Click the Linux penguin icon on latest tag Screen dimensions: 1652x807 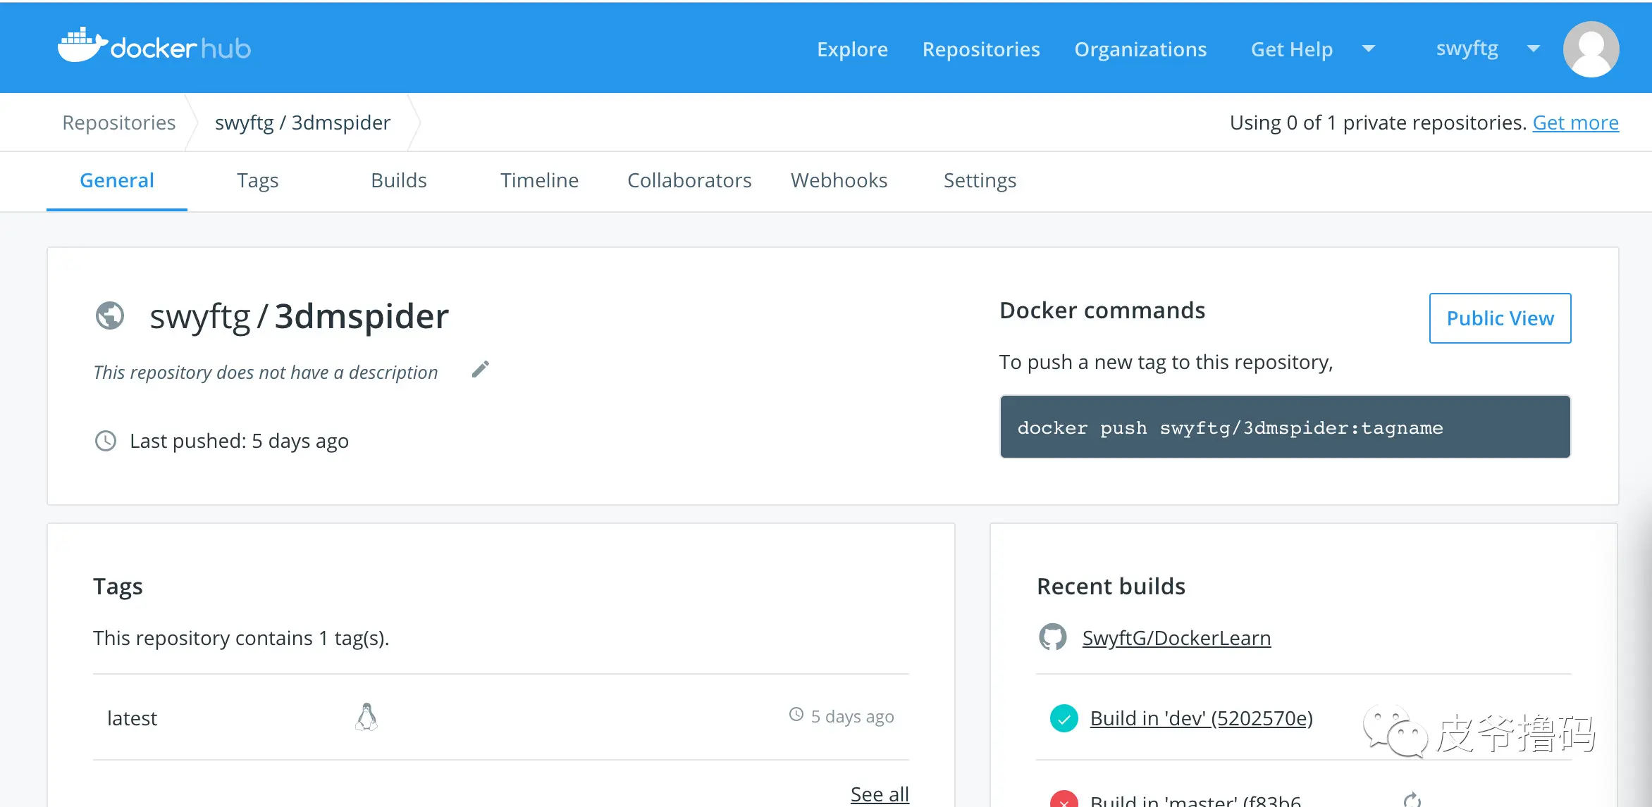pos(366,717)
